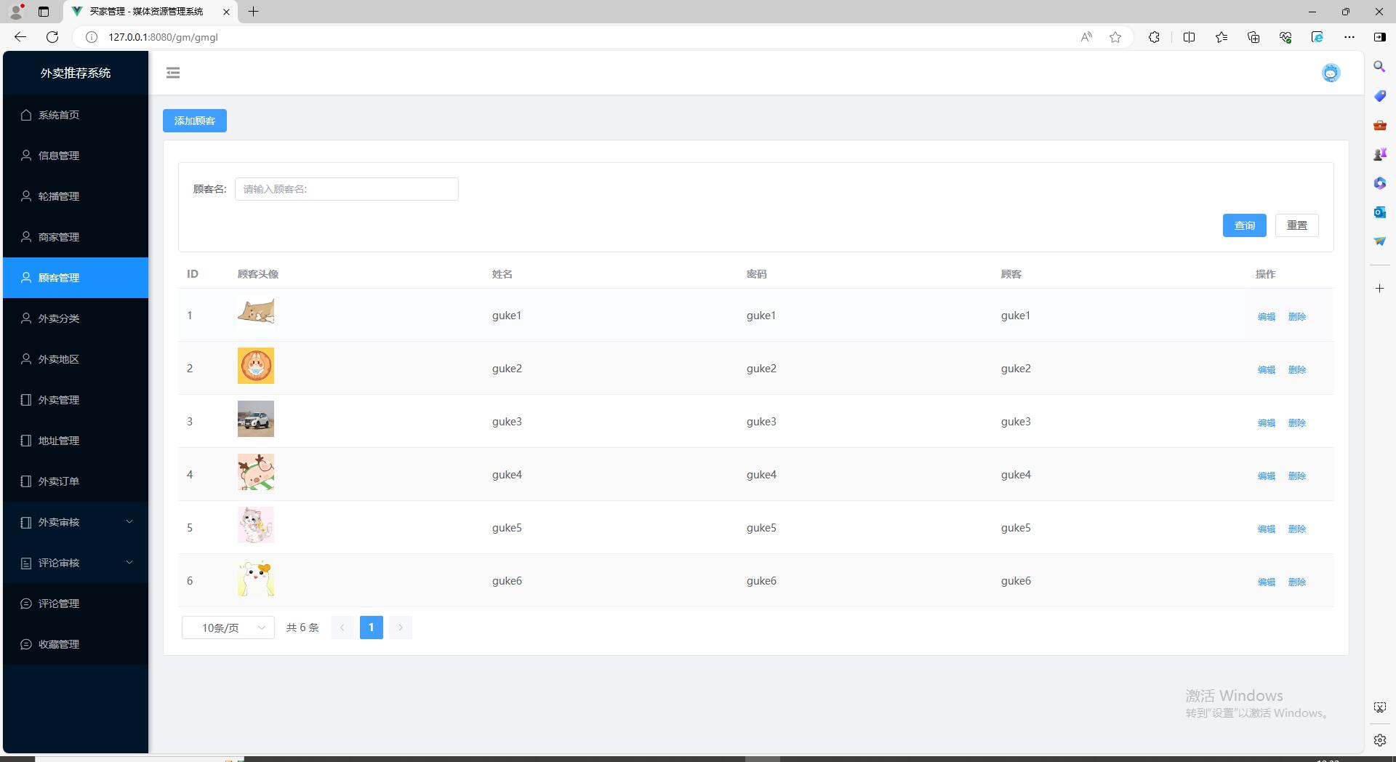This screenshot has height=762, width=1396.
Task: Open the 10条/页 page size dropdown
Action: point(228,627)
